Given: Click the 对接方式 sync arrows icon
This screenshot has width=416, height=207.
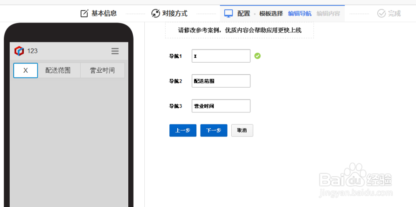Looking at the screenshot, I should click(x=156, y=14).
